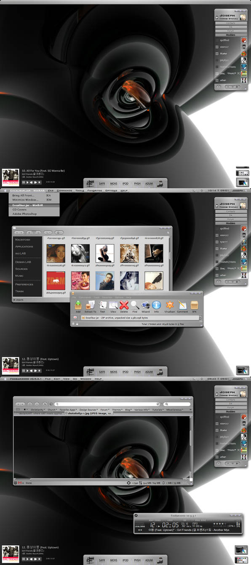
Task: Open action button in file manager toolbar
Action: click(59, 232)
